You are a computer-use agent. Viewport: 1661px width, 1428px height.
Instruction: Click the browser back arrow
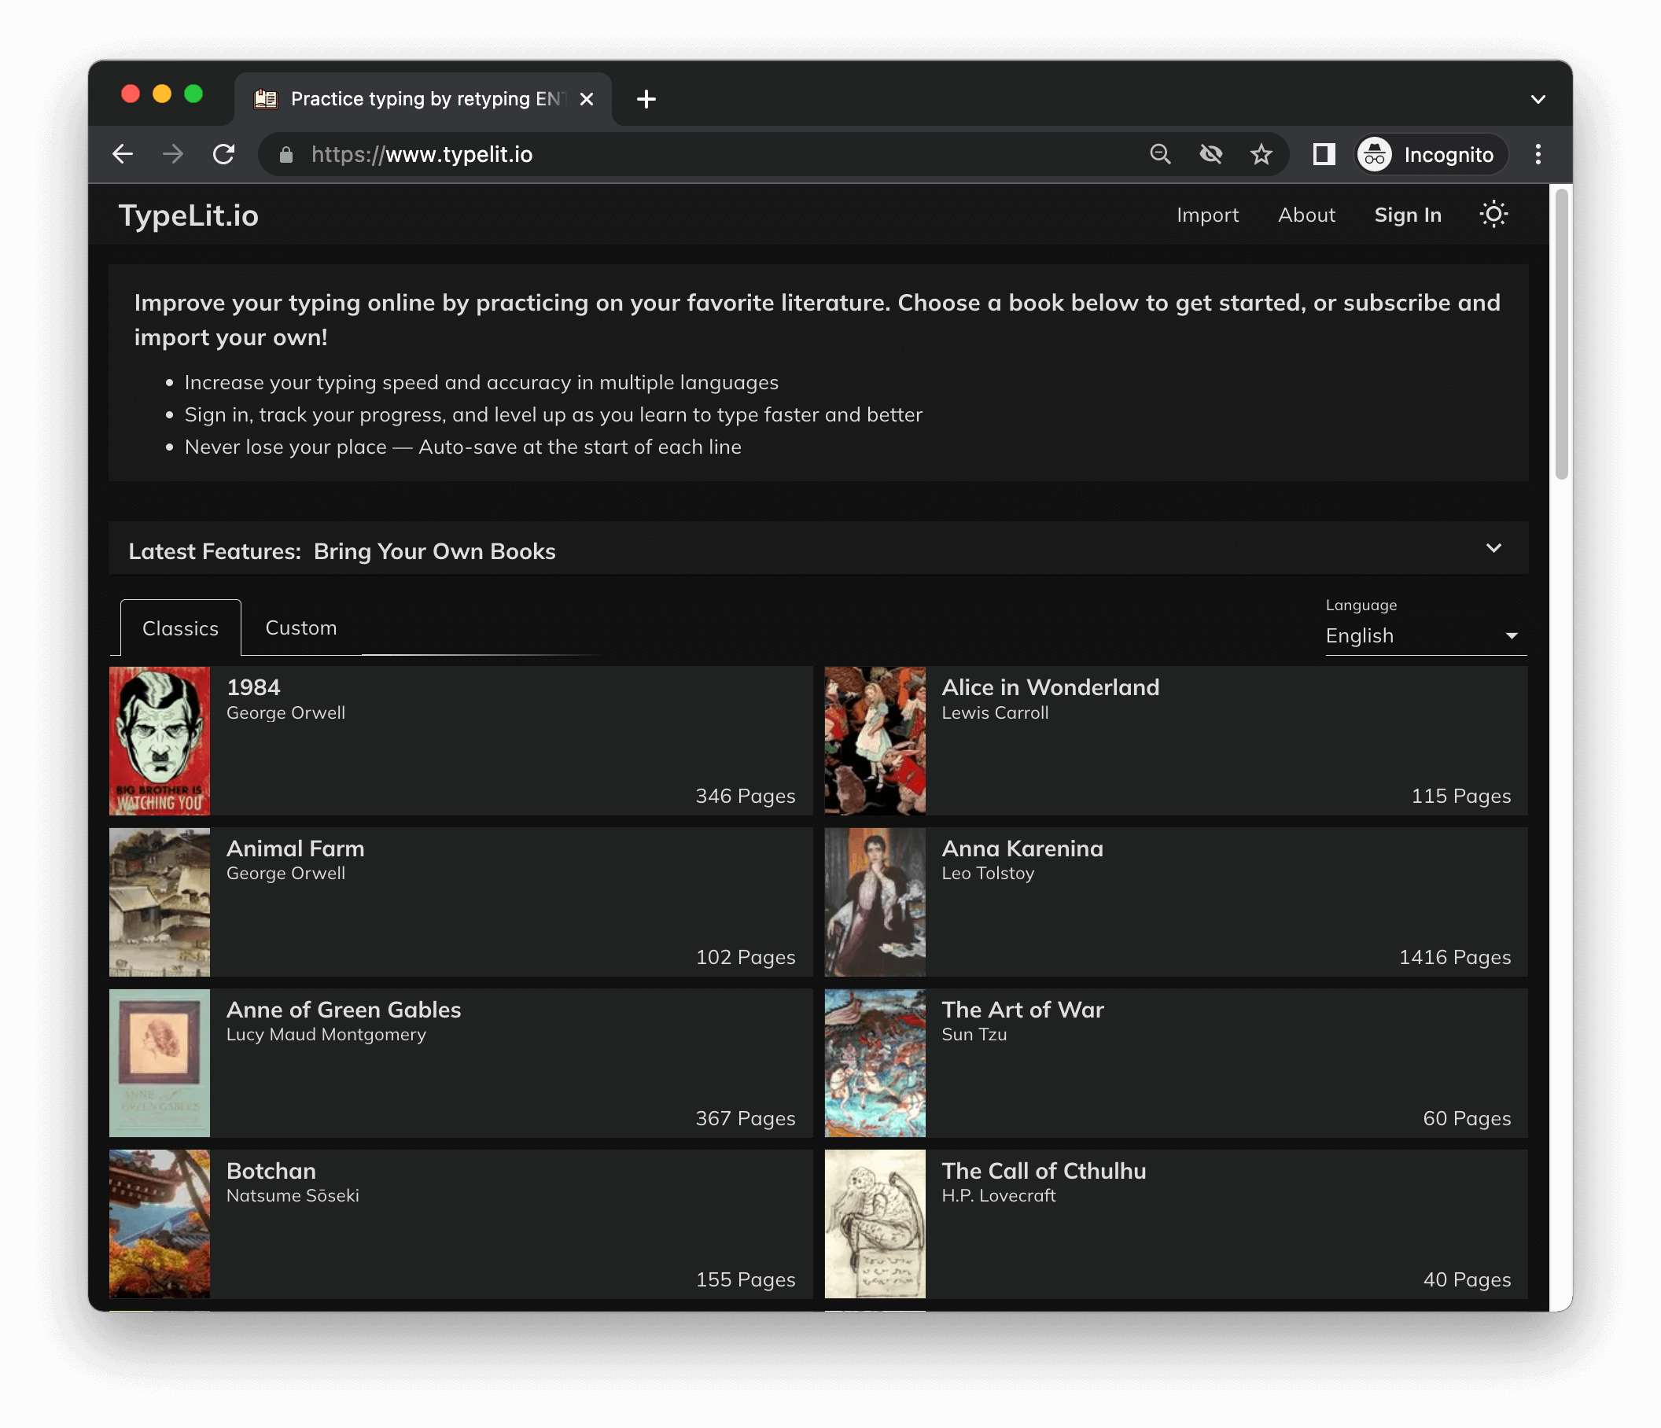click(123, 154)
